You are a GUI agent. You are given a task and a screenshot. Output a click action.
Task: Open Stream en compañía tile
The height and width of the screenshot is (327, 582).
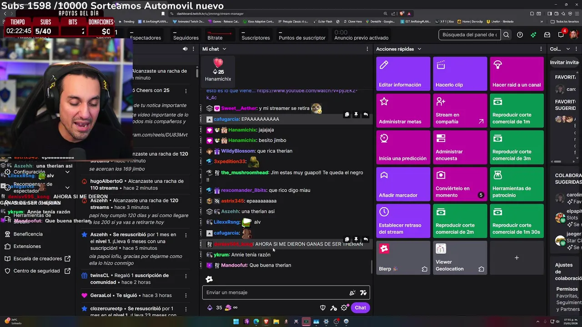(x=460, y=110)
